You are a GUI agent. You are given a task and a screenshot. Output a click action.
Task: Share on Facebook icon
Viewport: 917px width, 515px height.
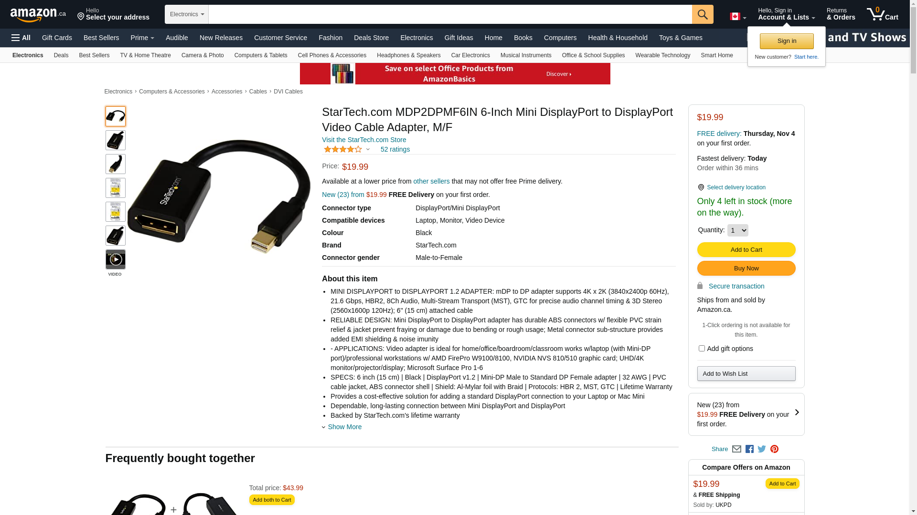click(749, 449)
